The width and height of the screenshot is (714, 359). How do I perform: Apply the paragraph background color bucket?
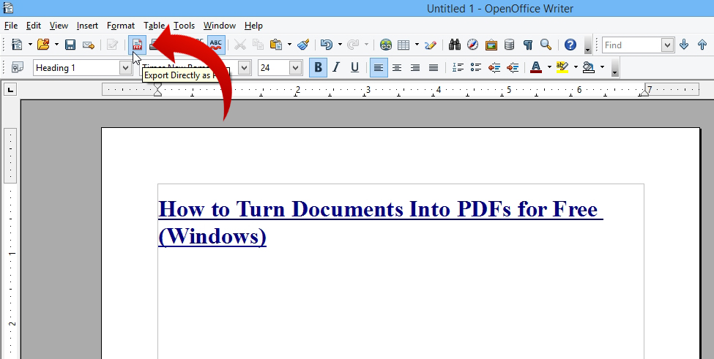(589, 68)
